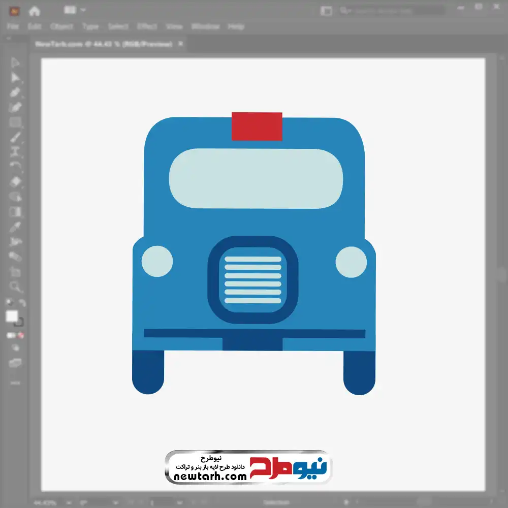Click the white Fill color swatch
This screenshot has height=508, width=508.
(12, 316)
